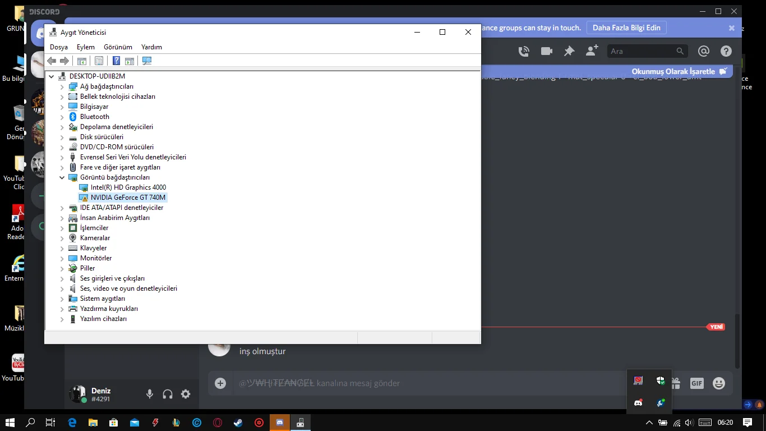
Task: Open the GIF picker in Discord
Action: [696, 383]
